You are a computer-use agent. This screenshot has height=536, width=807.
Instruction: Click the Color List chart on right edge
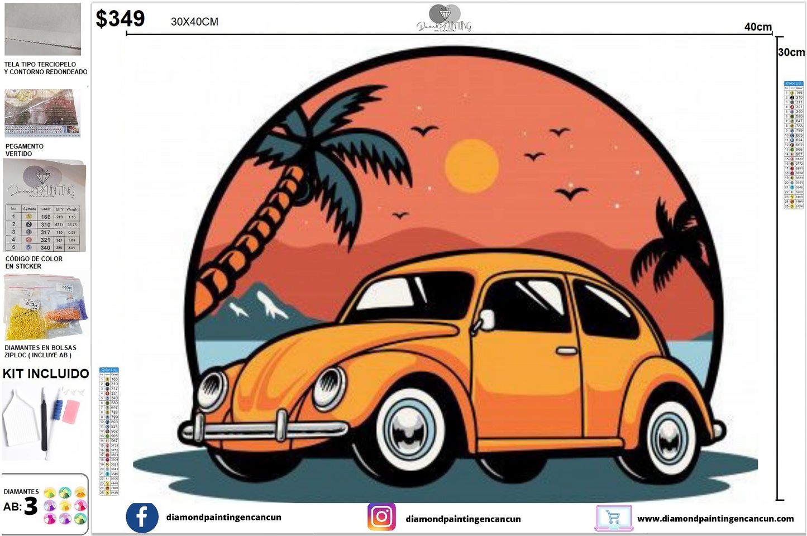click(794, 145)
